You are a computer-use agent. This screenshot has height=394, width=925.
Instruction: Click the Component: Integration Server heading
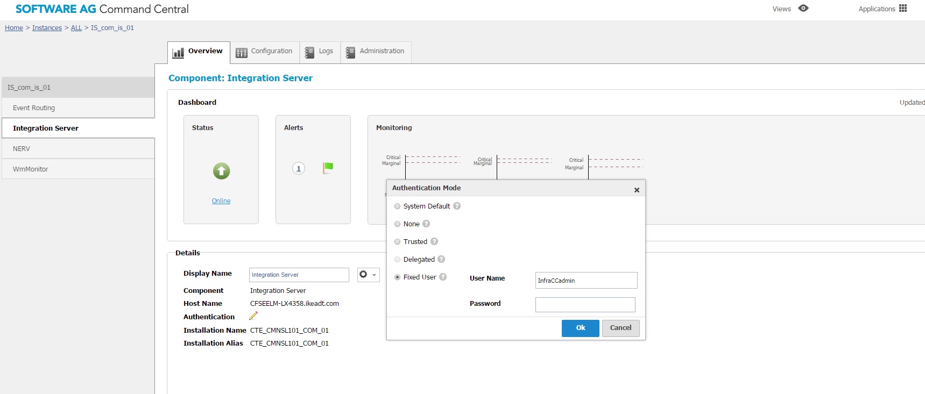(x=240, y=78)
